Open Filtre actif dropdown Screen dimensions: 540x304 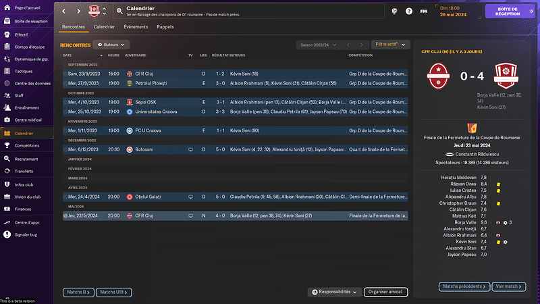[x=390, y=45]
